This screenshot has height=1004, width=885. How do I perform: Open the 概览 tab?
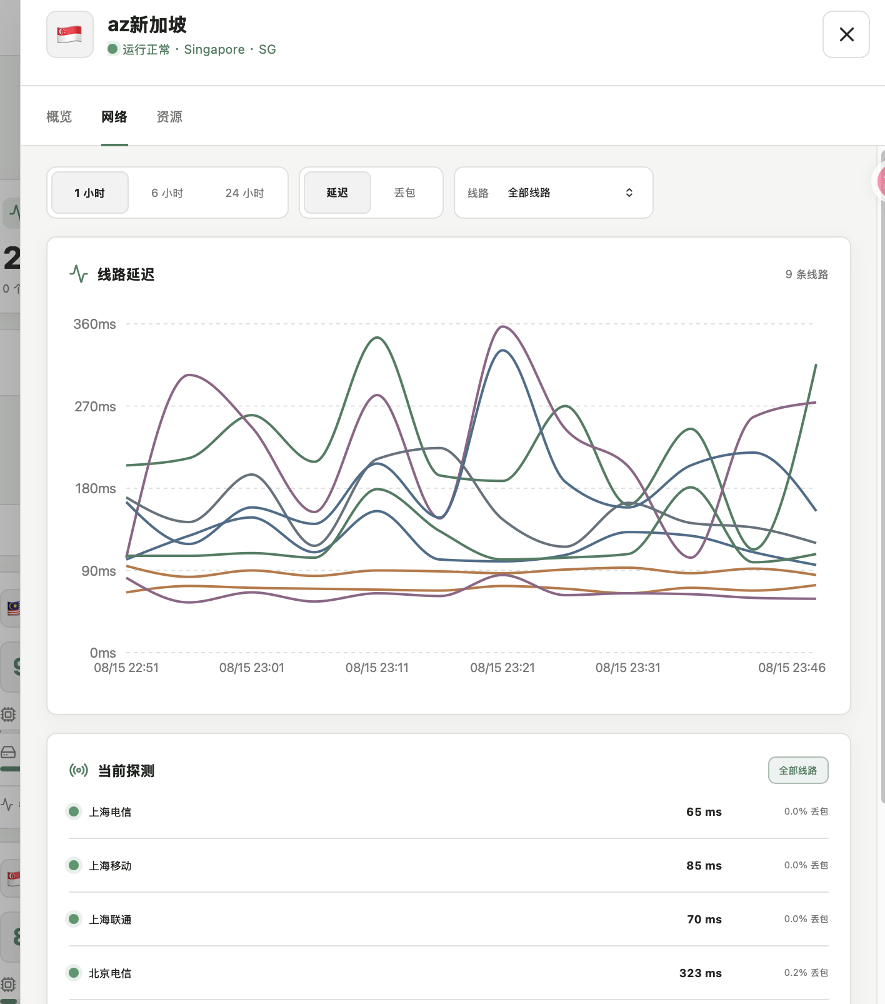click(x=59, y=117)
